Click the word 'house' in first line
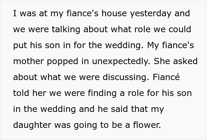The image size is (207, 140). tap(114, 13)
